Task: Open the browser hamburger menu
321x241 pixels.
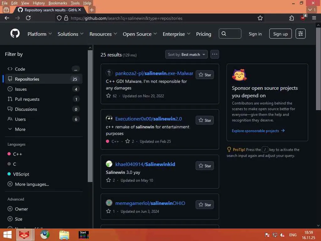Action: (x=314, y=18)
